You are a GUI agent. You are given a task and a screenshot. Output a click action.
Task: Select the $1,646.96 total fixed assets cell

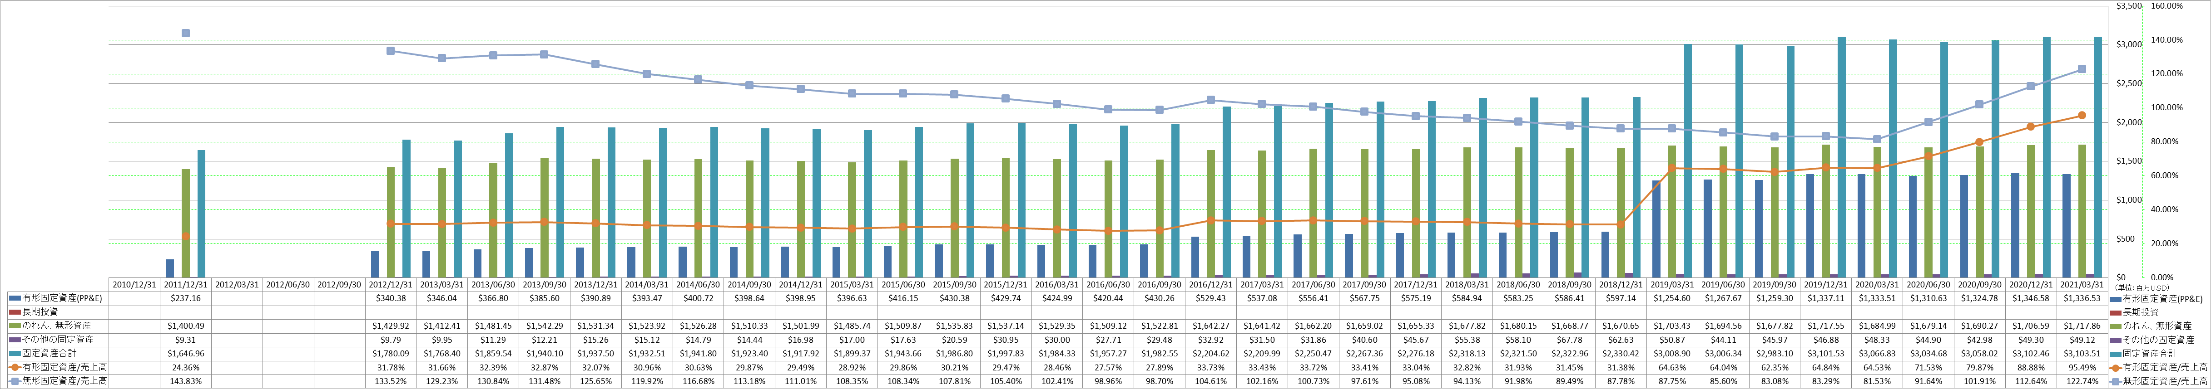[x=186, y=353]
